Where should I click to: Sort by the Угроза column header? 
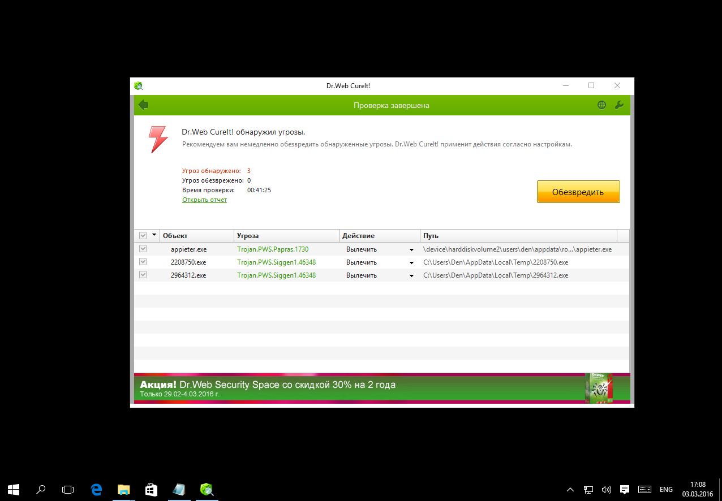(286, 236)
